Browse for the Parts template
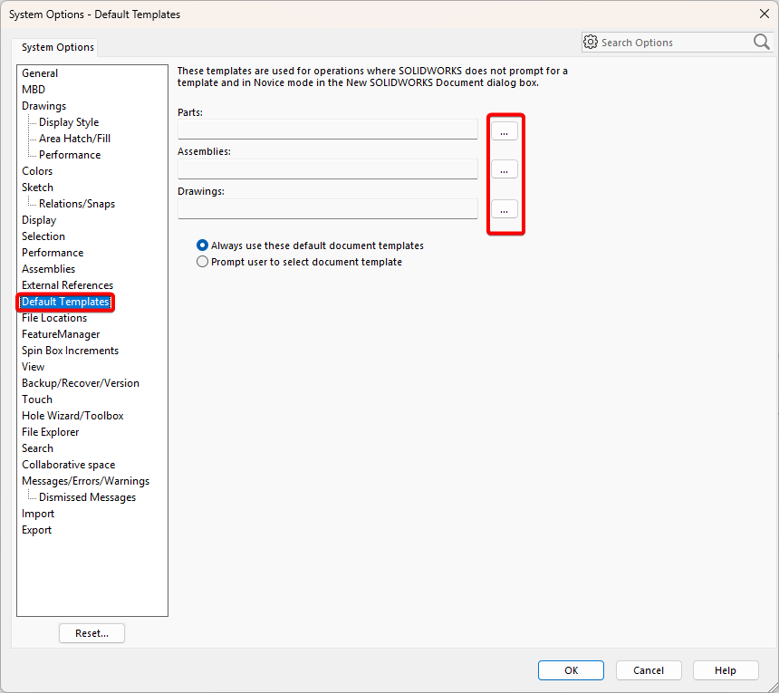 tap(505, 131)
